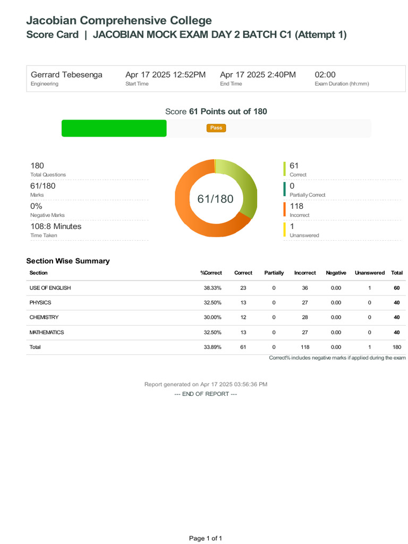This screenshot has width=408, height=544.
Task: Click the 12 correct count for Chemistry
Action: click(x=243, y=317)
